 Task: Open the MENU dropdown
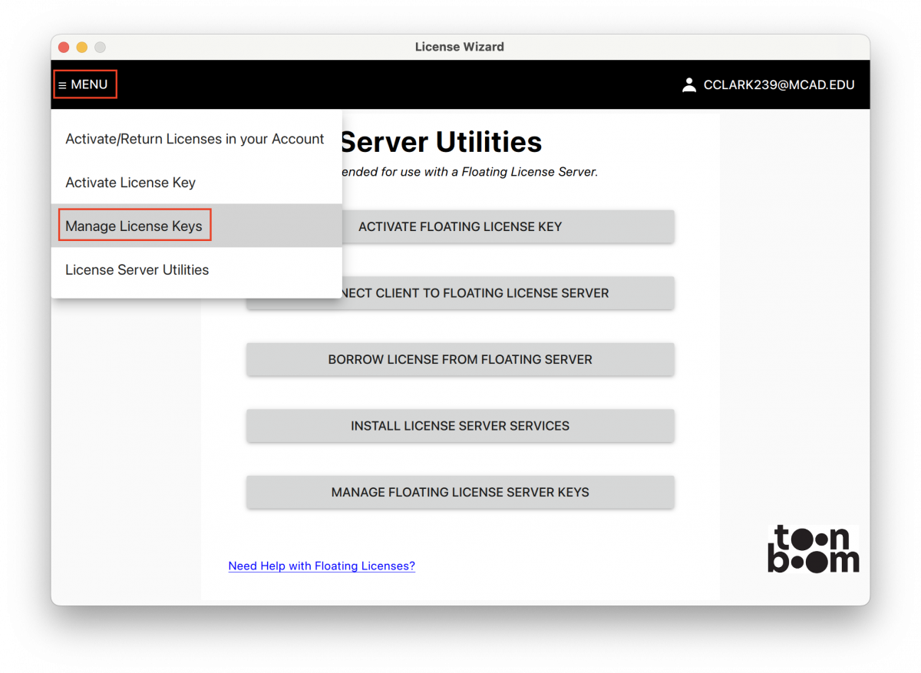tap(84, 84)
